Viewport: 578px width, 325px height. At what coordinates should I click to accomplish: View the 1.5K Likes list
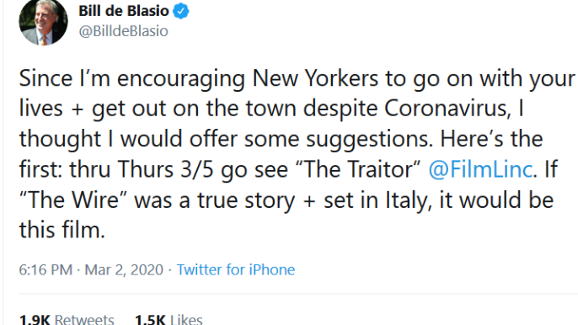click(x=169, y=319)
